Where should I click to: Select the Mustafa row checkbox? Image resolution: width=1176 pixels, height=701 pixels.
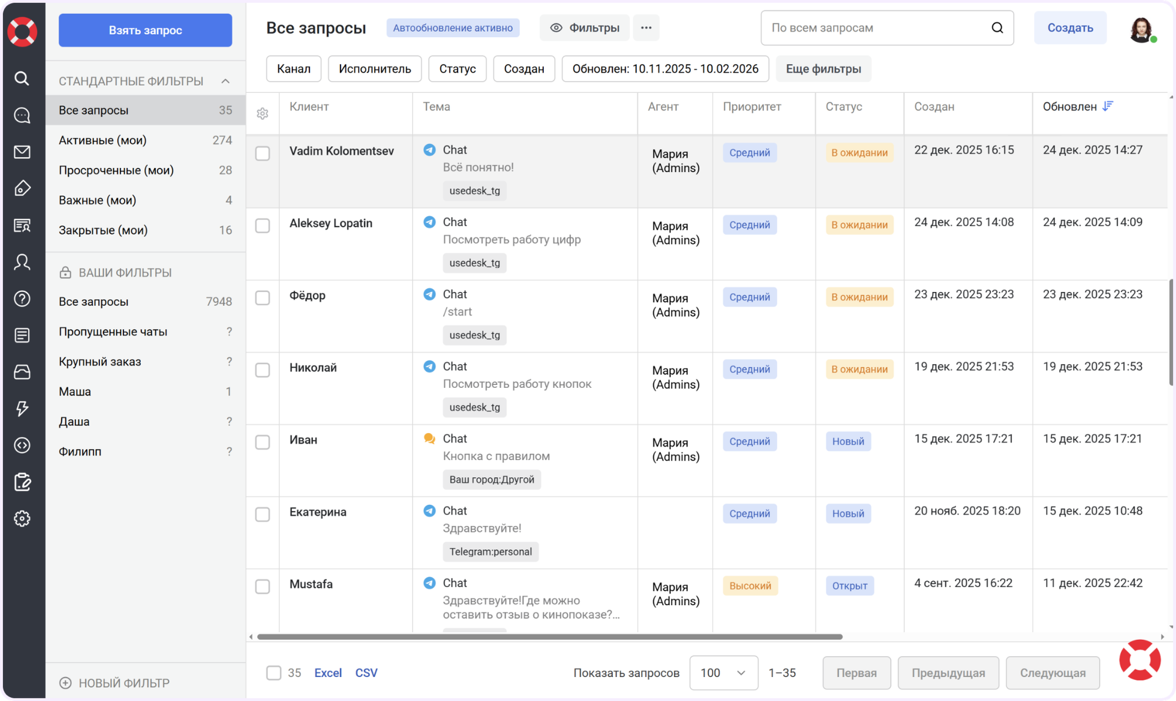pyautogui.click(x=263, y=586)
